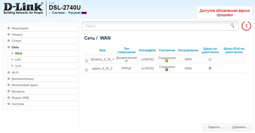Click green status indicator for pppoe_0_35_2

pyautogui.click(x=167, y=70)
